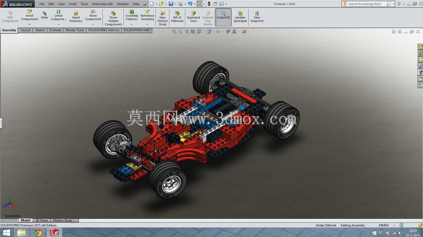
Task: Toggle Instant3D mode
Action: tap(223, 17)
